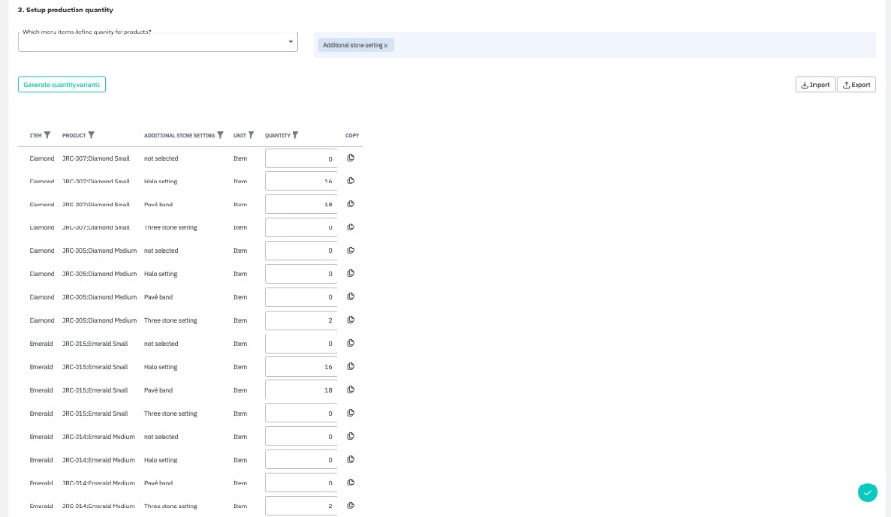Click the Import button
This screenshot has height=517, width=891.
pos(815,84)
